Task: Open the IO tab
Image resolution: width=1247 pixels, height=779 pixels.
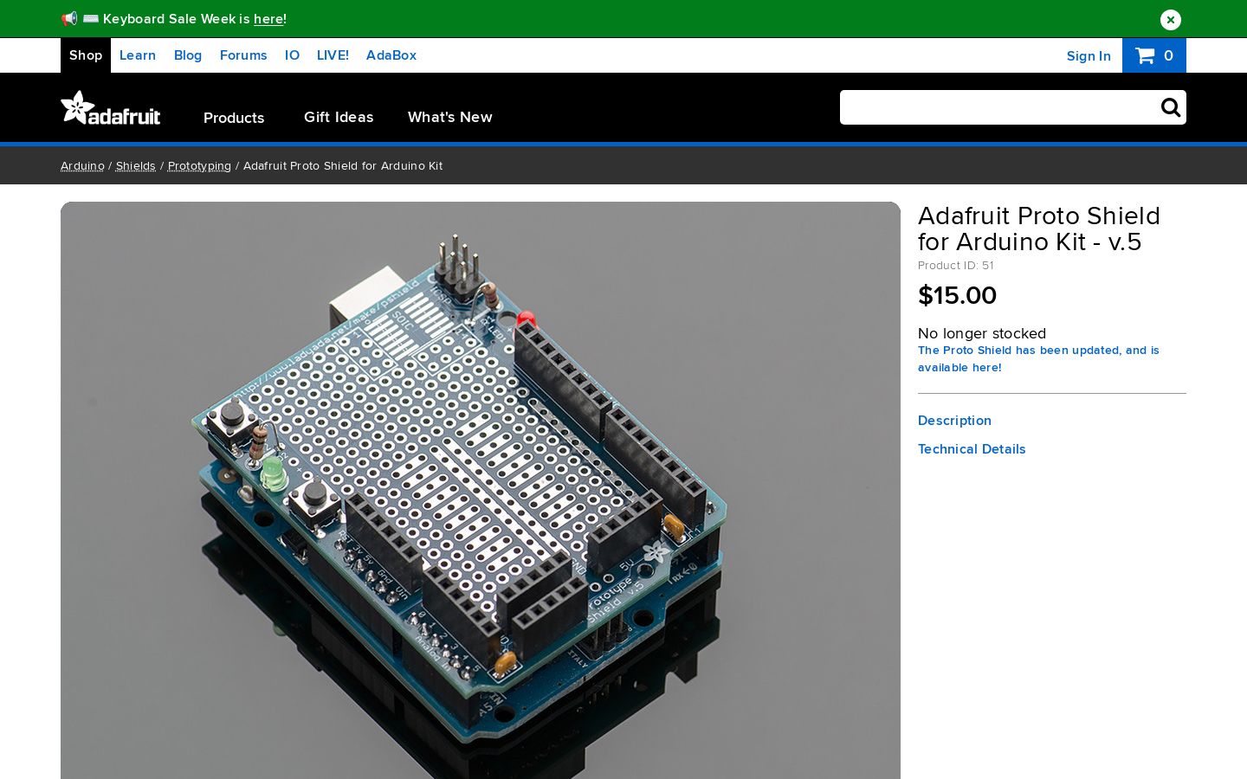Action: click(x=292, y=55)
